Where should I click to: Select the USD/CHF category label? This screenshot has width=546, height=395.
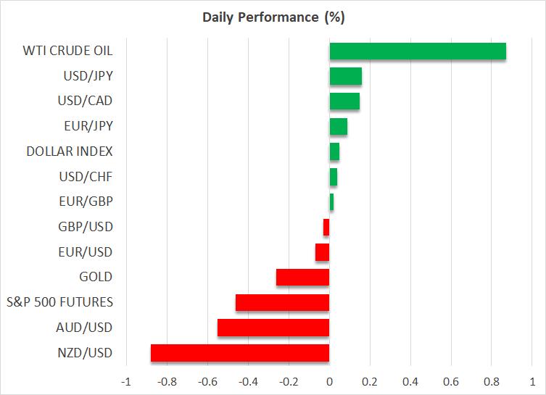tap(87, 177)
